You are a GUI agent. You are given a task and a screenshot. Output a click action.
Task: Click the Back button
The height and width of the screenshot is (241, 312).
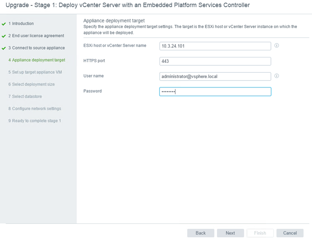[201, 233]
